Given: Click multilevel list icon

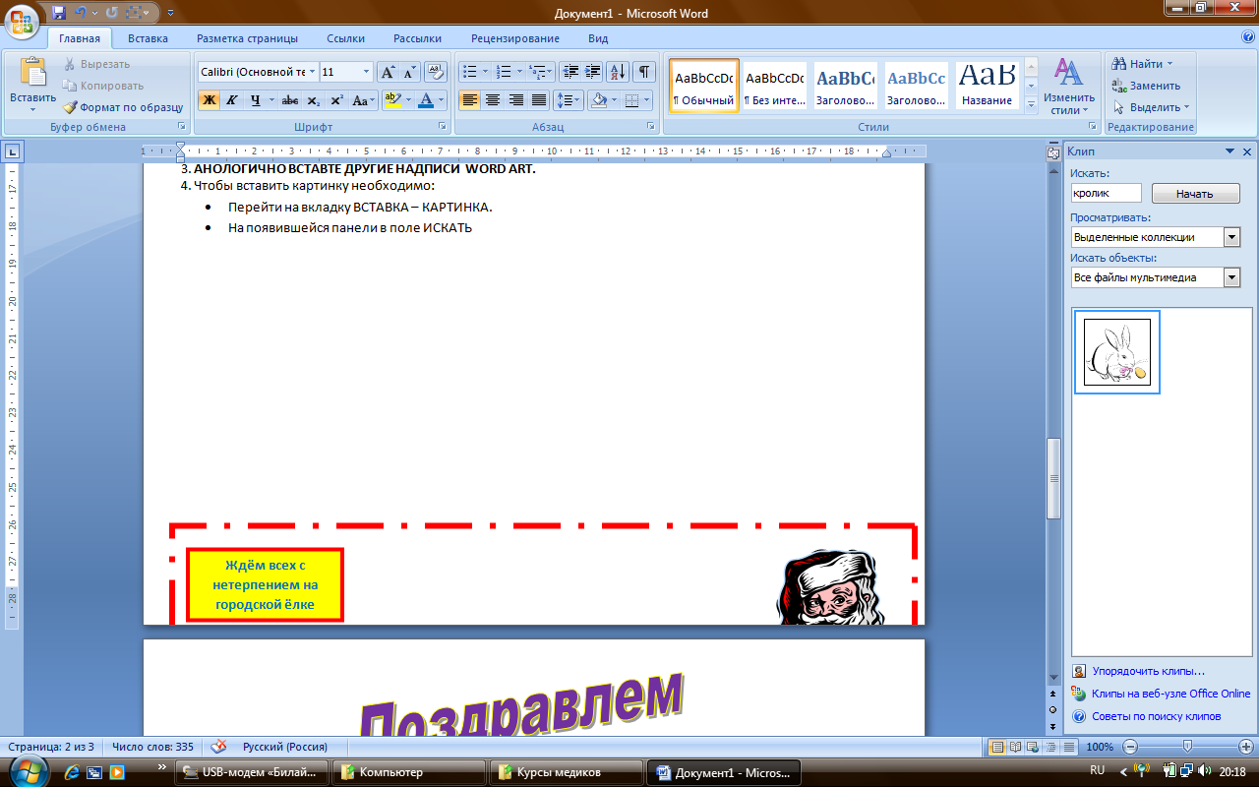Looking at the screenshot, I should pyautogui.click(x=537, y=72).
